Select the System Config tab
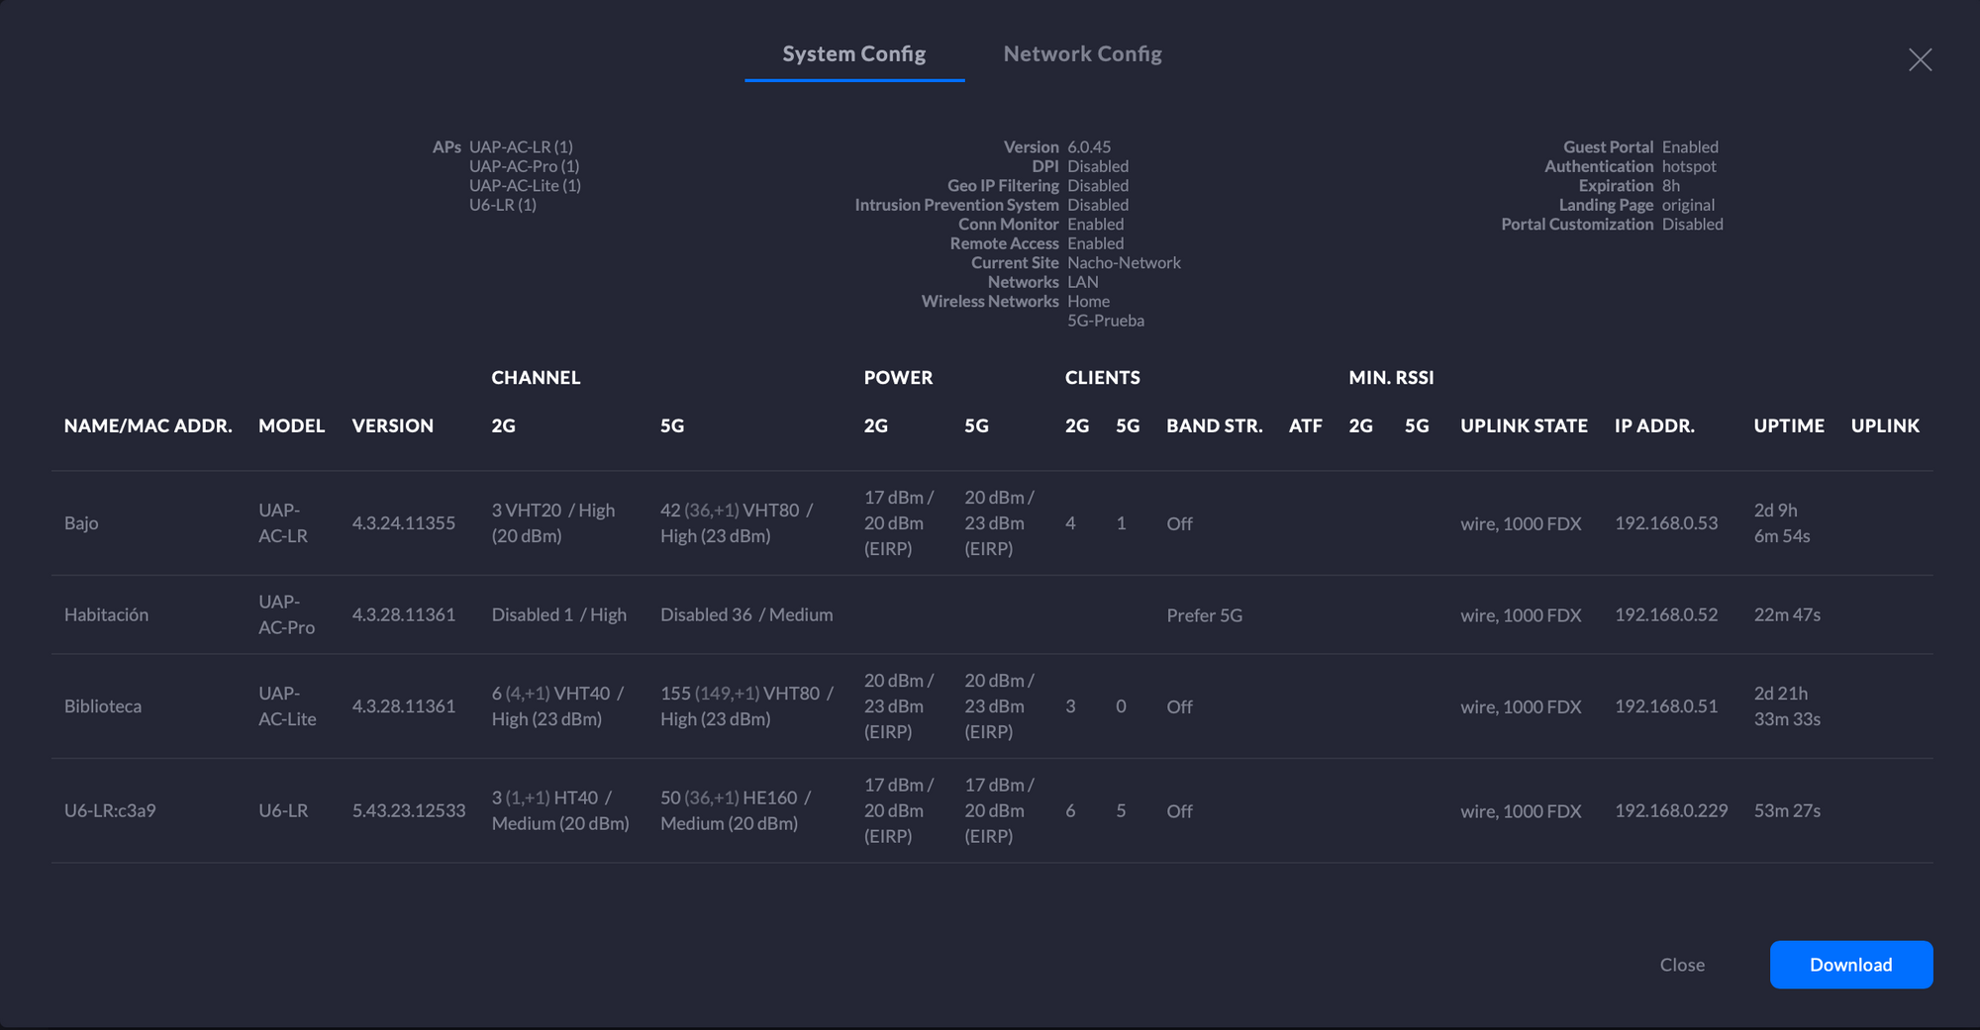This screenshot has height=1030, width=1980. (x=854, y=53)
